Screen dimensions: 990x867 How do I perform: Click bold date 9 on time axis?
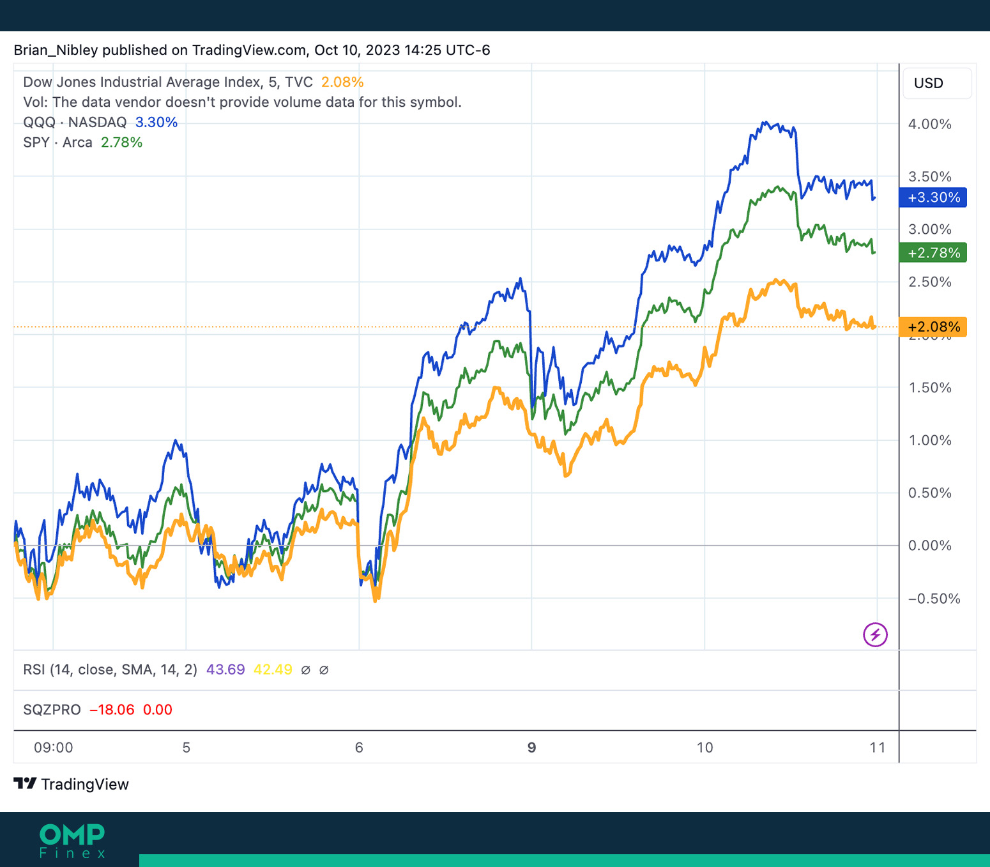(x=531, y=748)
